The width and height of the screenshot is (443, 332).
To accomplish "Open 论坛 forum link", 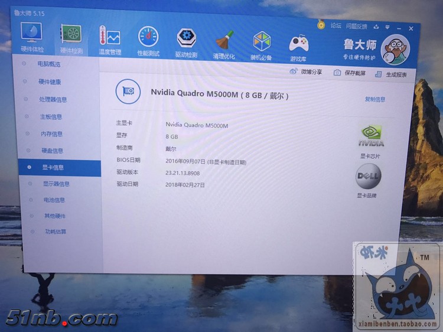I will tap(336, 26).
